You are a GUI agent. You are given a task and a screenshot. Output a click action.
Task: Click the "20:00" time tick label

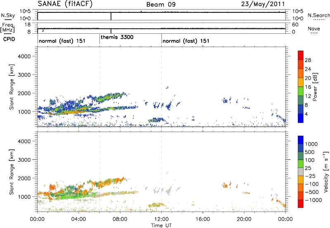[x=244, y=219]
